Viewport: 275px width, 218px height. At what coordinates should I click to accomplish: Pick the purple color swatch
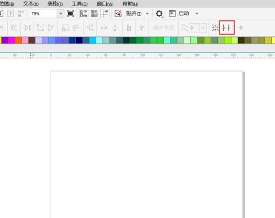click(x=5, y=40)
